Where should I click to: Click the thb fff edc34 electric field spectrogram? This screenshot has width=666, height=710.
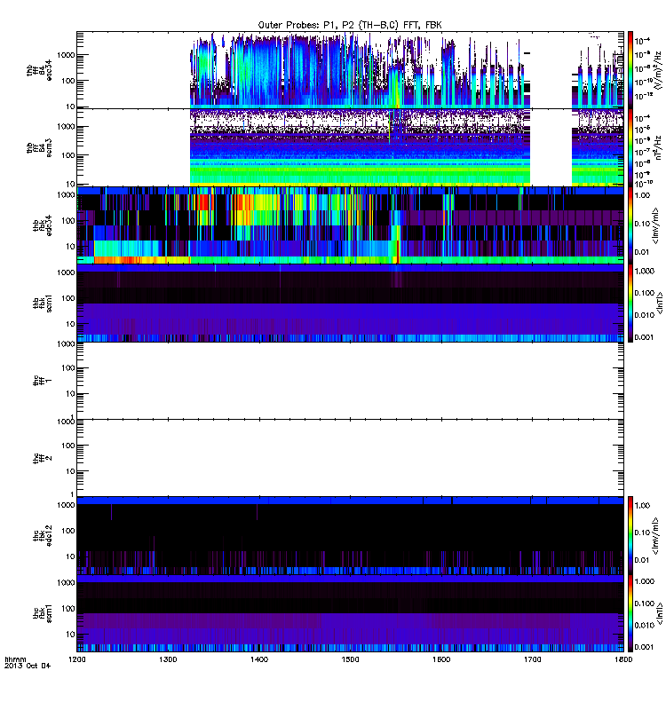[350, 70]
